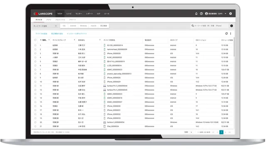Click device icon for L-22D row
266x149 pixels.
pos(104,65)
